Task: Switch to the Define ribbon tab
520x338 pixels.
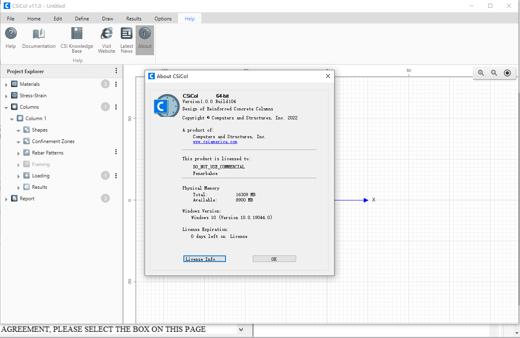Action: tap(82, 19)
